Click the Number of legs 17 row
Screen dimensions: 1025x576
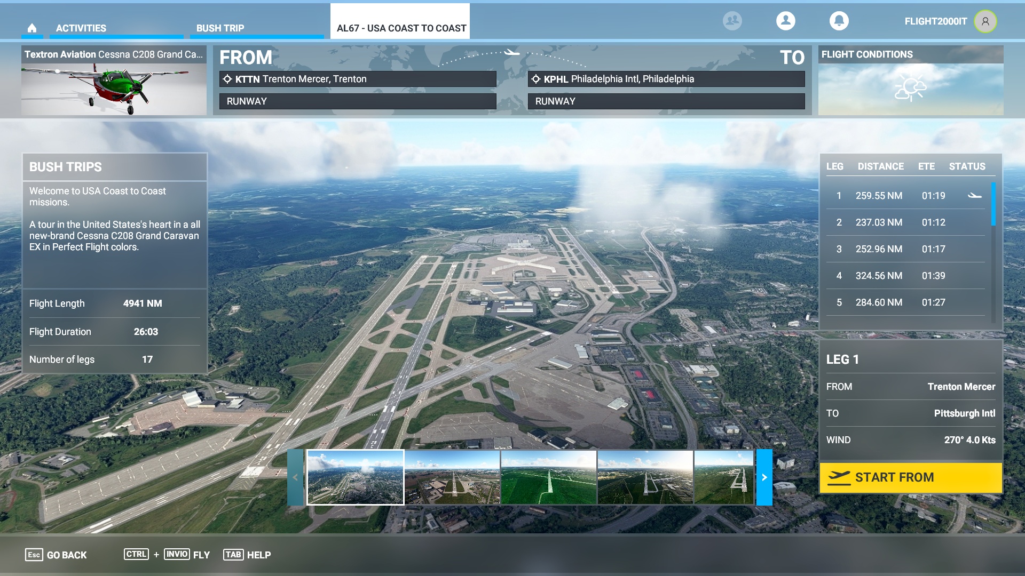pos(114,359)
